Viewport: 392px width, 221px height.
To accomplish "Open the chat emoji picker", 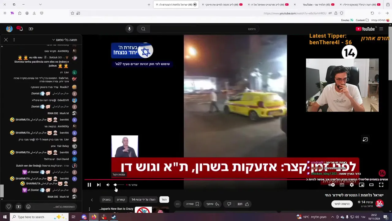I will [x=28, y=207].
